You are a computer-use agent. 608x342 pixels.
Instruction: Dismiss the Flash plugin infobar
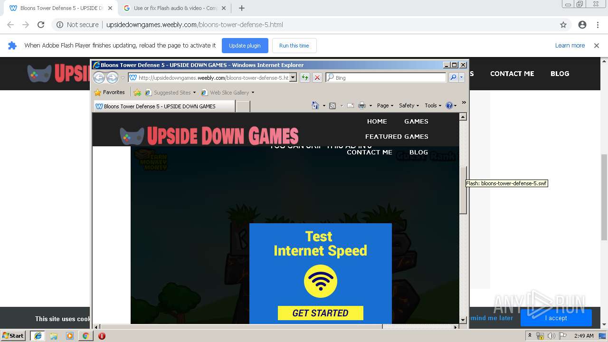point(597,46)
